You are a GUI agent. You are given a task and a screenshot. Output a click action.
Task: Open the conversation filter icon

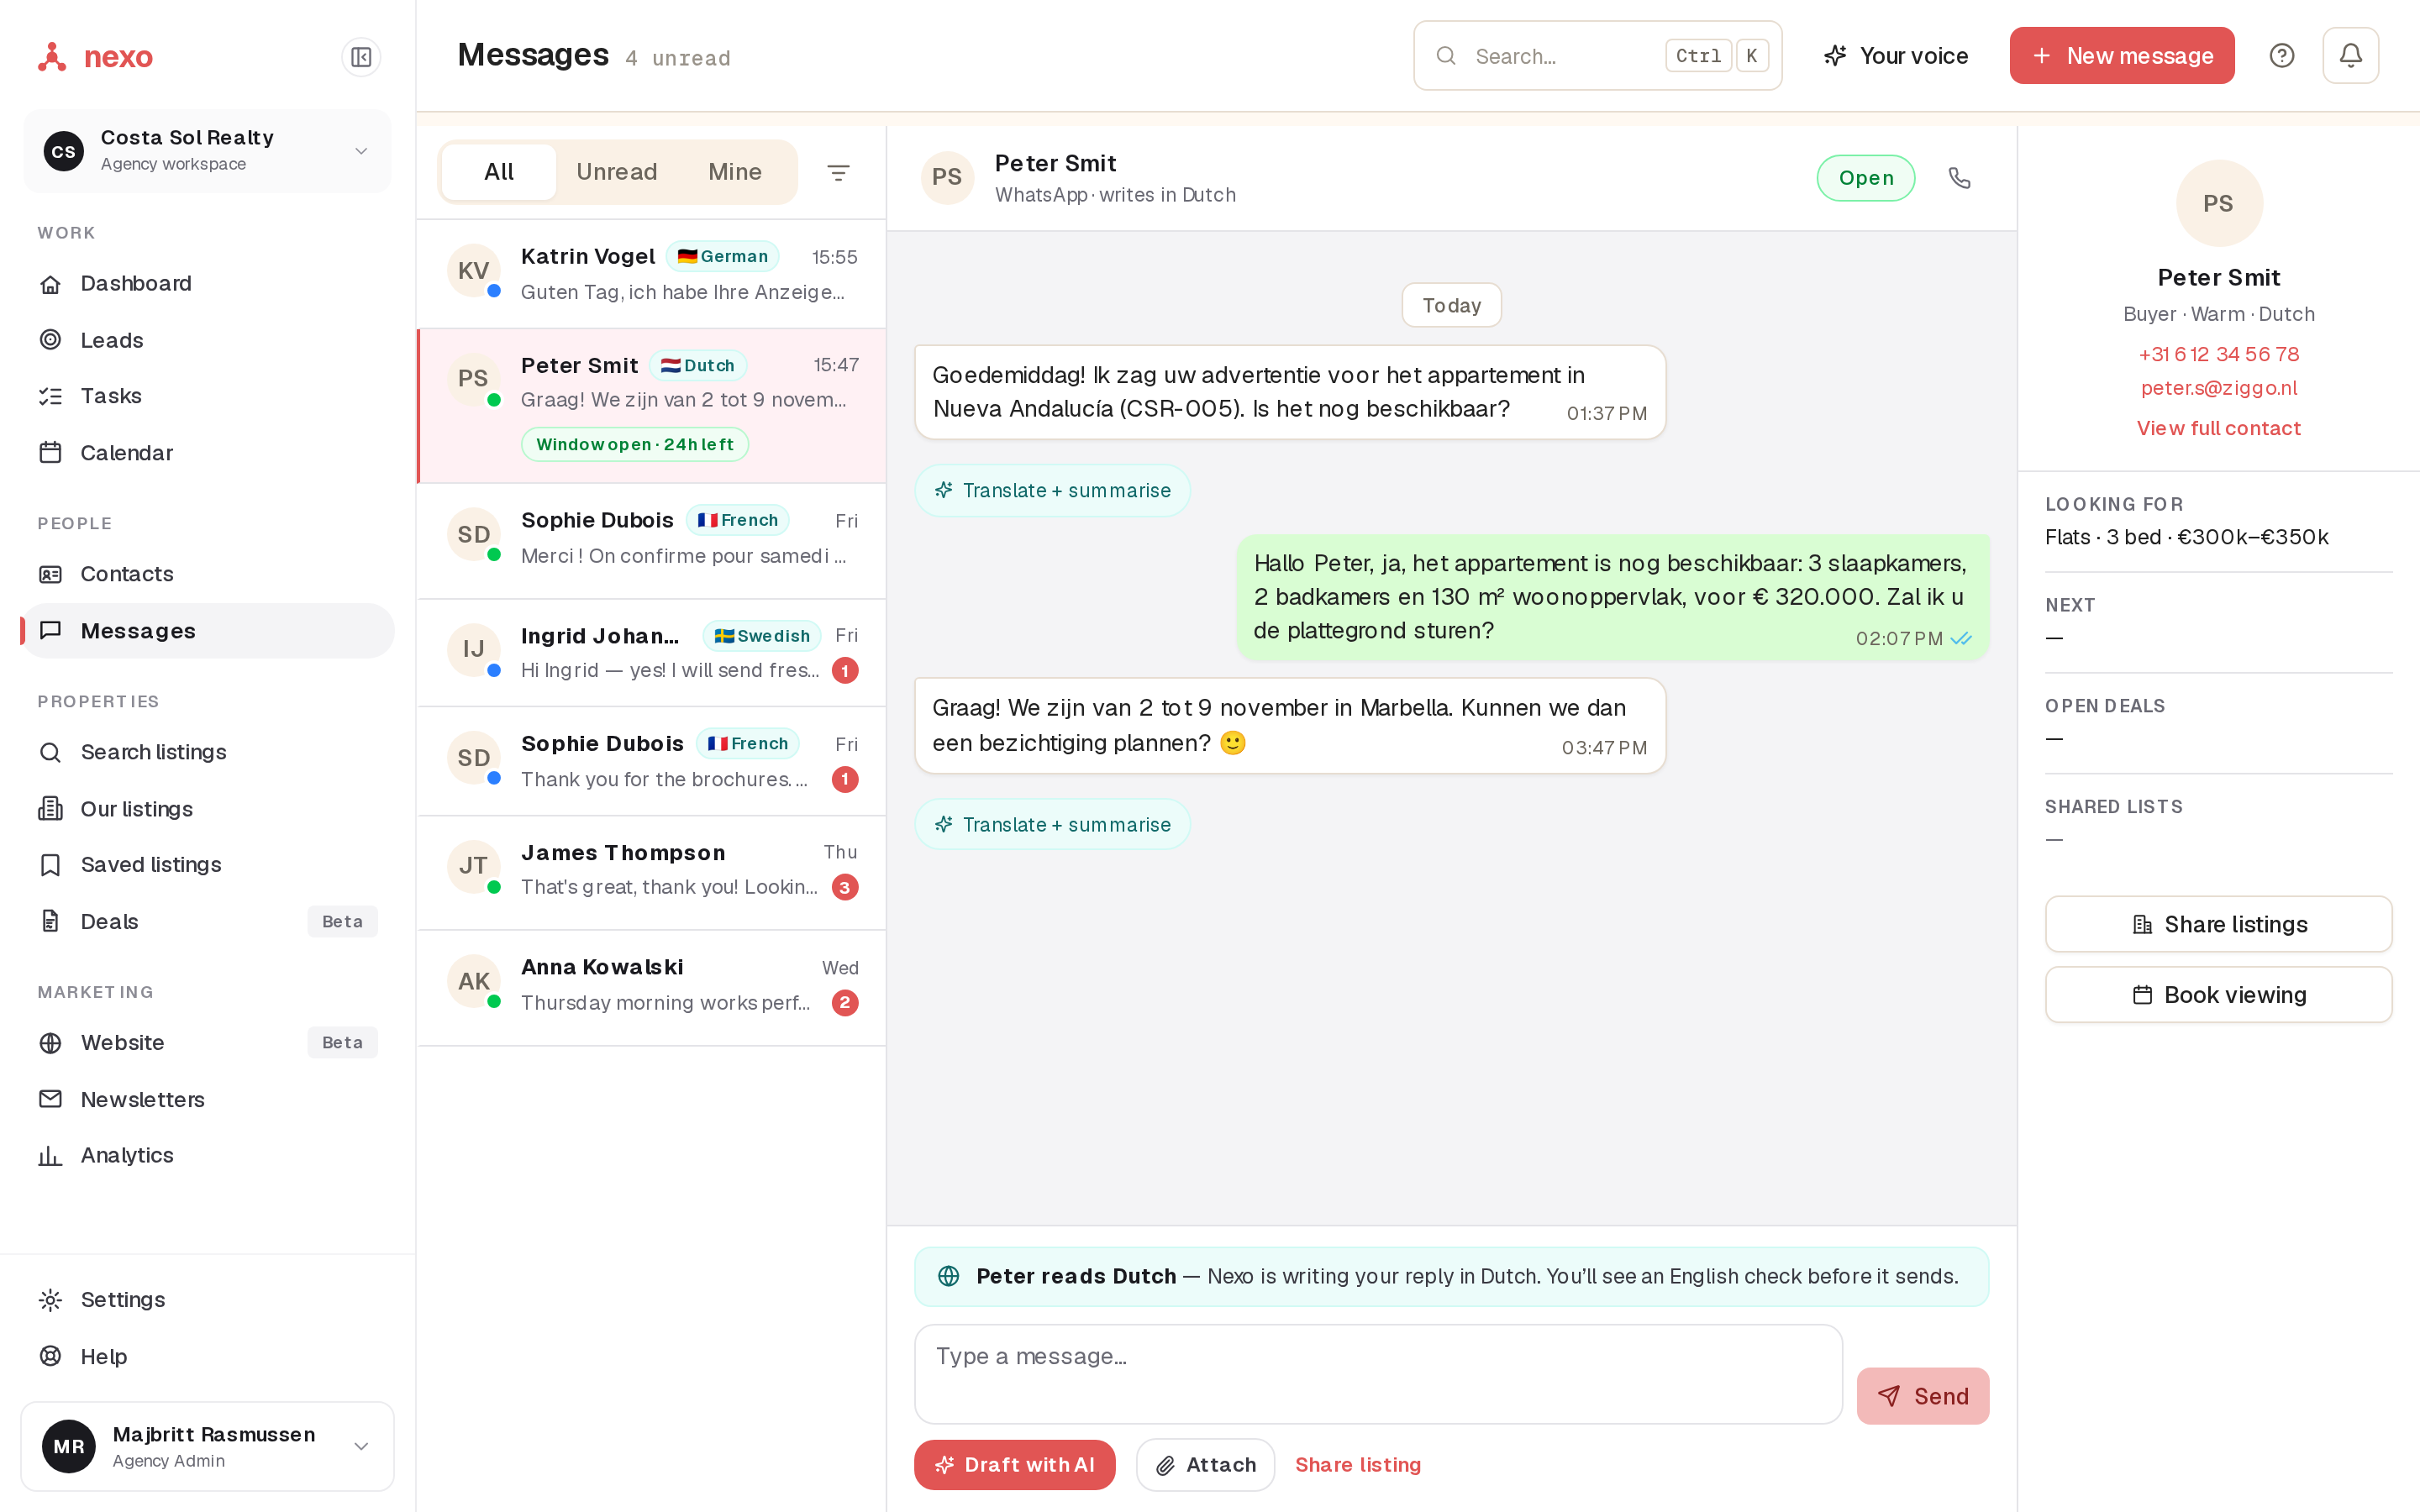click(838, 172)
